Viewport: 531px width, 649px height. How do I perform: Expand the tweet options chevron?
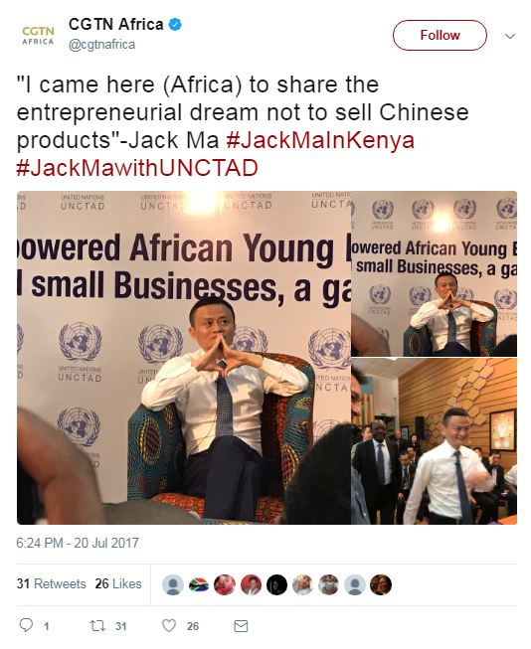[510, 36]
